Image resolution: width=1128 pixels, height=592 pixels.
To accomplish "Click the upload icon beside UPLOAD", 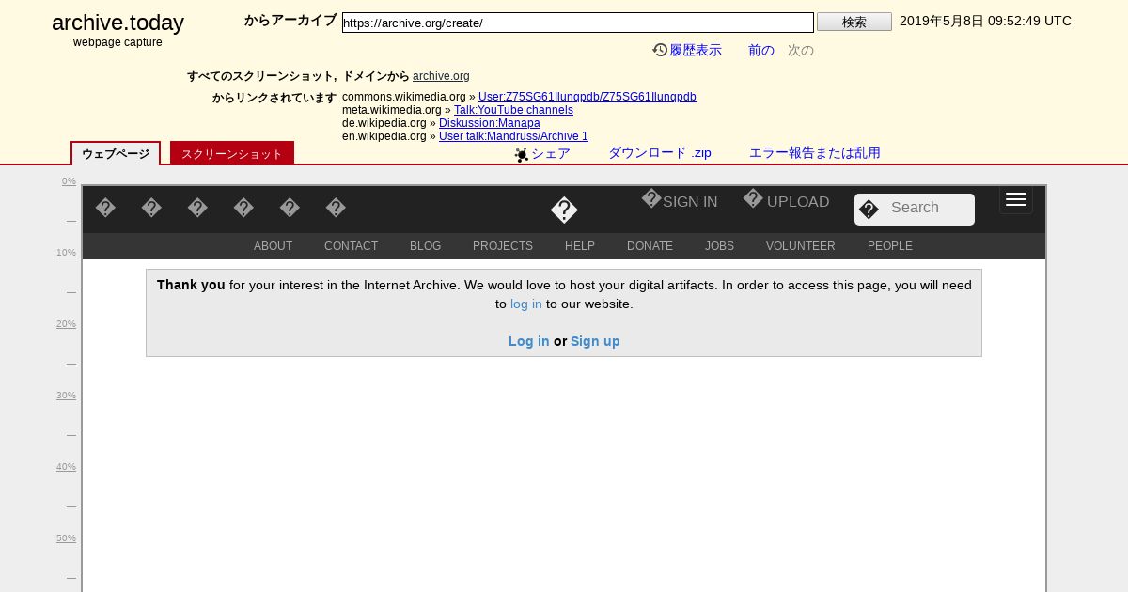I will [x=753, y=199].
